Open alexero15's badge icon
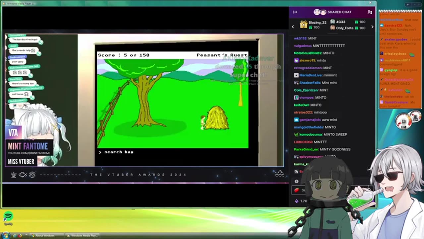Image resolution: width=424 pixels, height=239 pixels. tap(296, 60)
